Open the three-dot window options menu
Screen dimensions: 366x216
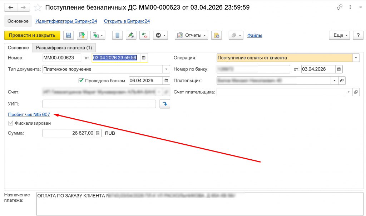(350, 7)
